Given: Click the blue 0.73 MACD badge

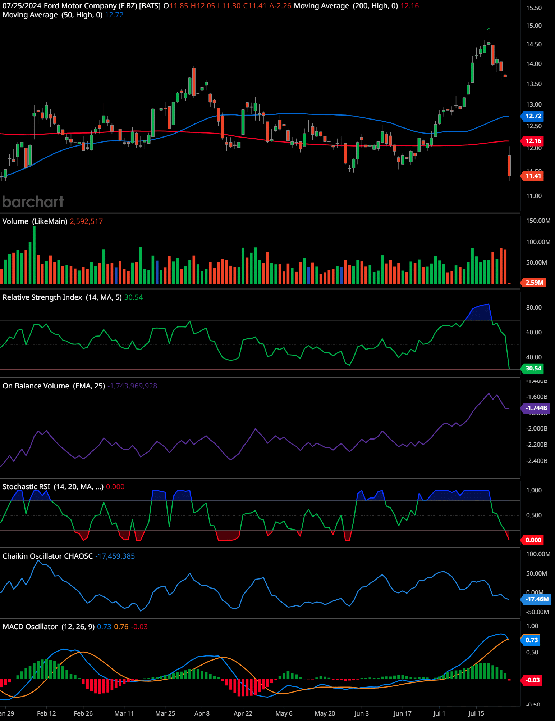Looking at the screenshot, I should pyautogui.click(x=531, y=640).
